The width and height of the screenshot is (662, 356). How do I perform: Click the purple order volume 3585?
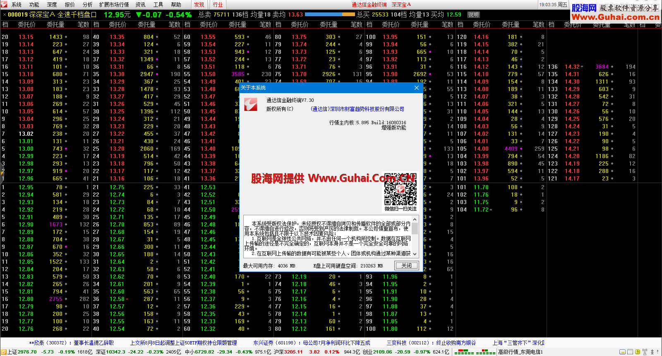(x=238, y=74)
